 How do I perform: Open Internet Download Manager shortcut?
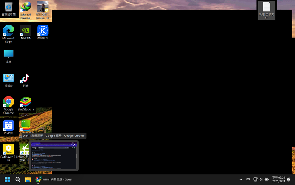point(26,10)
